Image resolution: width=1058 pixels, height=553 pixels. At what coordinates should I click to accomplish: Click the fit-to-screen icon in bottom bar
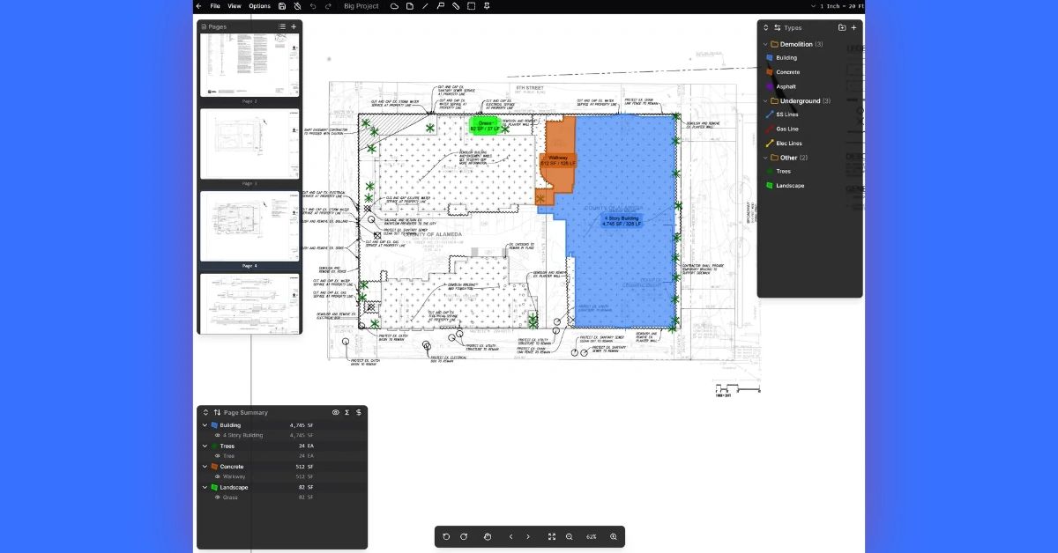point(552,536)
